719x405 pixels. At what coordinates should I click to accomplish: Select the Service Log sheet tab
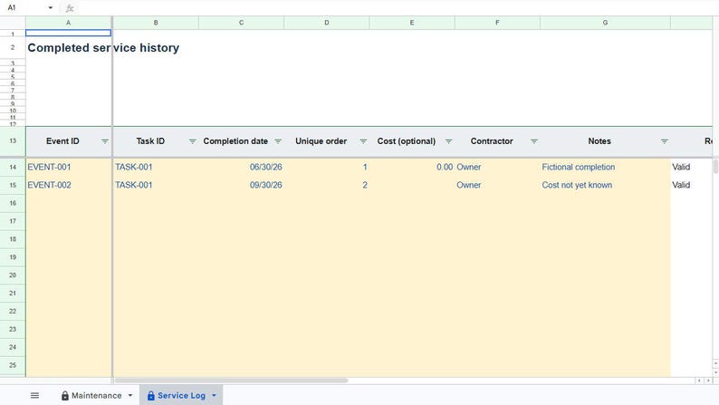point(181,395)
